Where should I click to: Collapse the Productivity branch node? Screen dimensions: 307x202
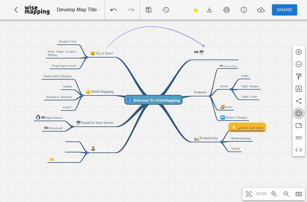(x=221, y=142)
